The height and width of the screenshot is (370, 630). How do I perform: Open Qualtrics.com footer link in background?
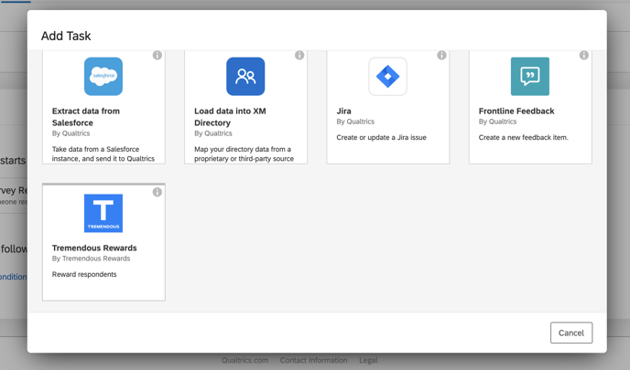click(244, 360)
